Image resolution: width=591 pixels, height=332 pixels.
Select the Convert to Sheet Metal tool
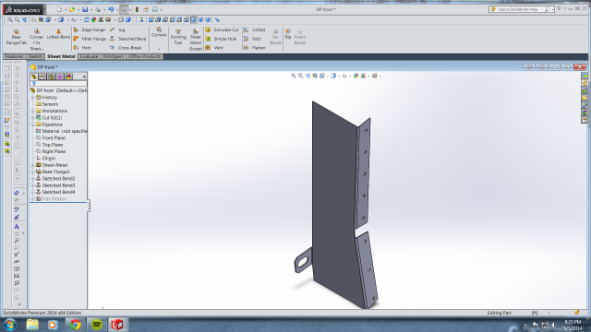[x=36, y=39]
